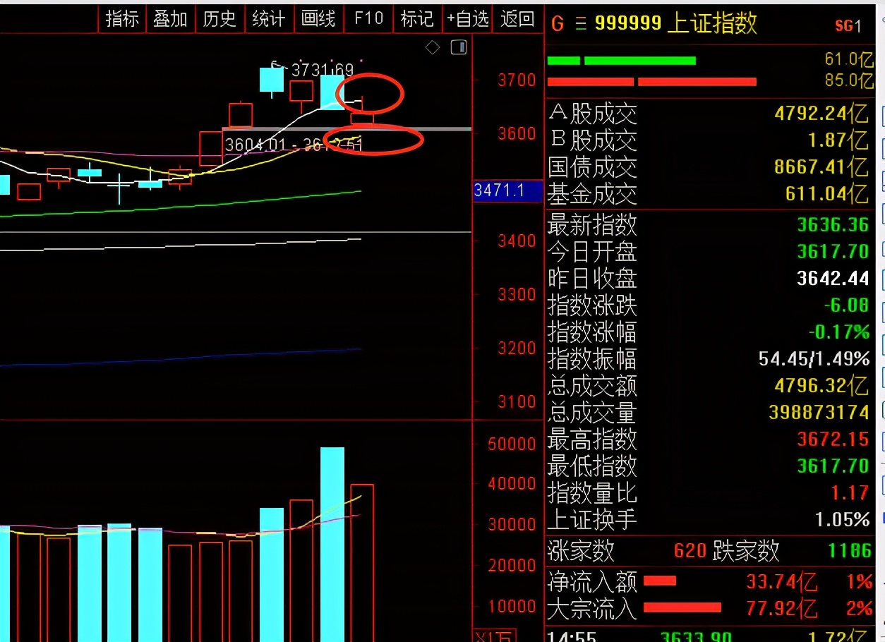The width and height of the screenshot is (885, 642).
Task: Open the F10 company info page
Action: pos(368,19)
